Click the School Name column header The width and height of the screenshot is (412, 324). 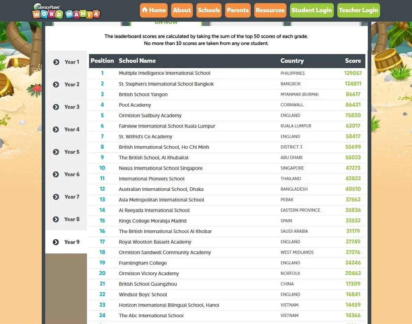pos(137,61)
